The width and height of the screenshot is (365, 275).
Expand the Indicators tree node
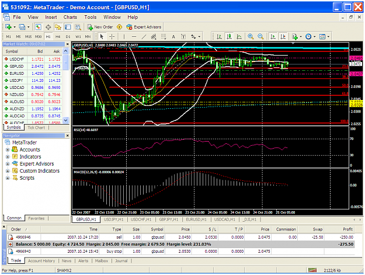click(x=8, y=157)
